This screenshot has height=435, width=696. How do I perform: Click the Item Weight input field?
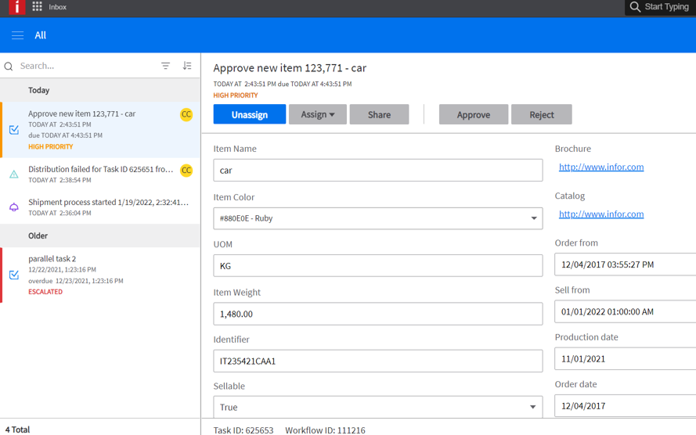click(x=377, y=314)
